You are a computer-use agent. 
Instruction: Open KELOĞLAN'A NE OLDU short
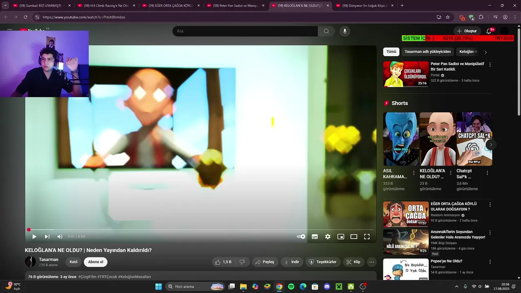(437, 139)
